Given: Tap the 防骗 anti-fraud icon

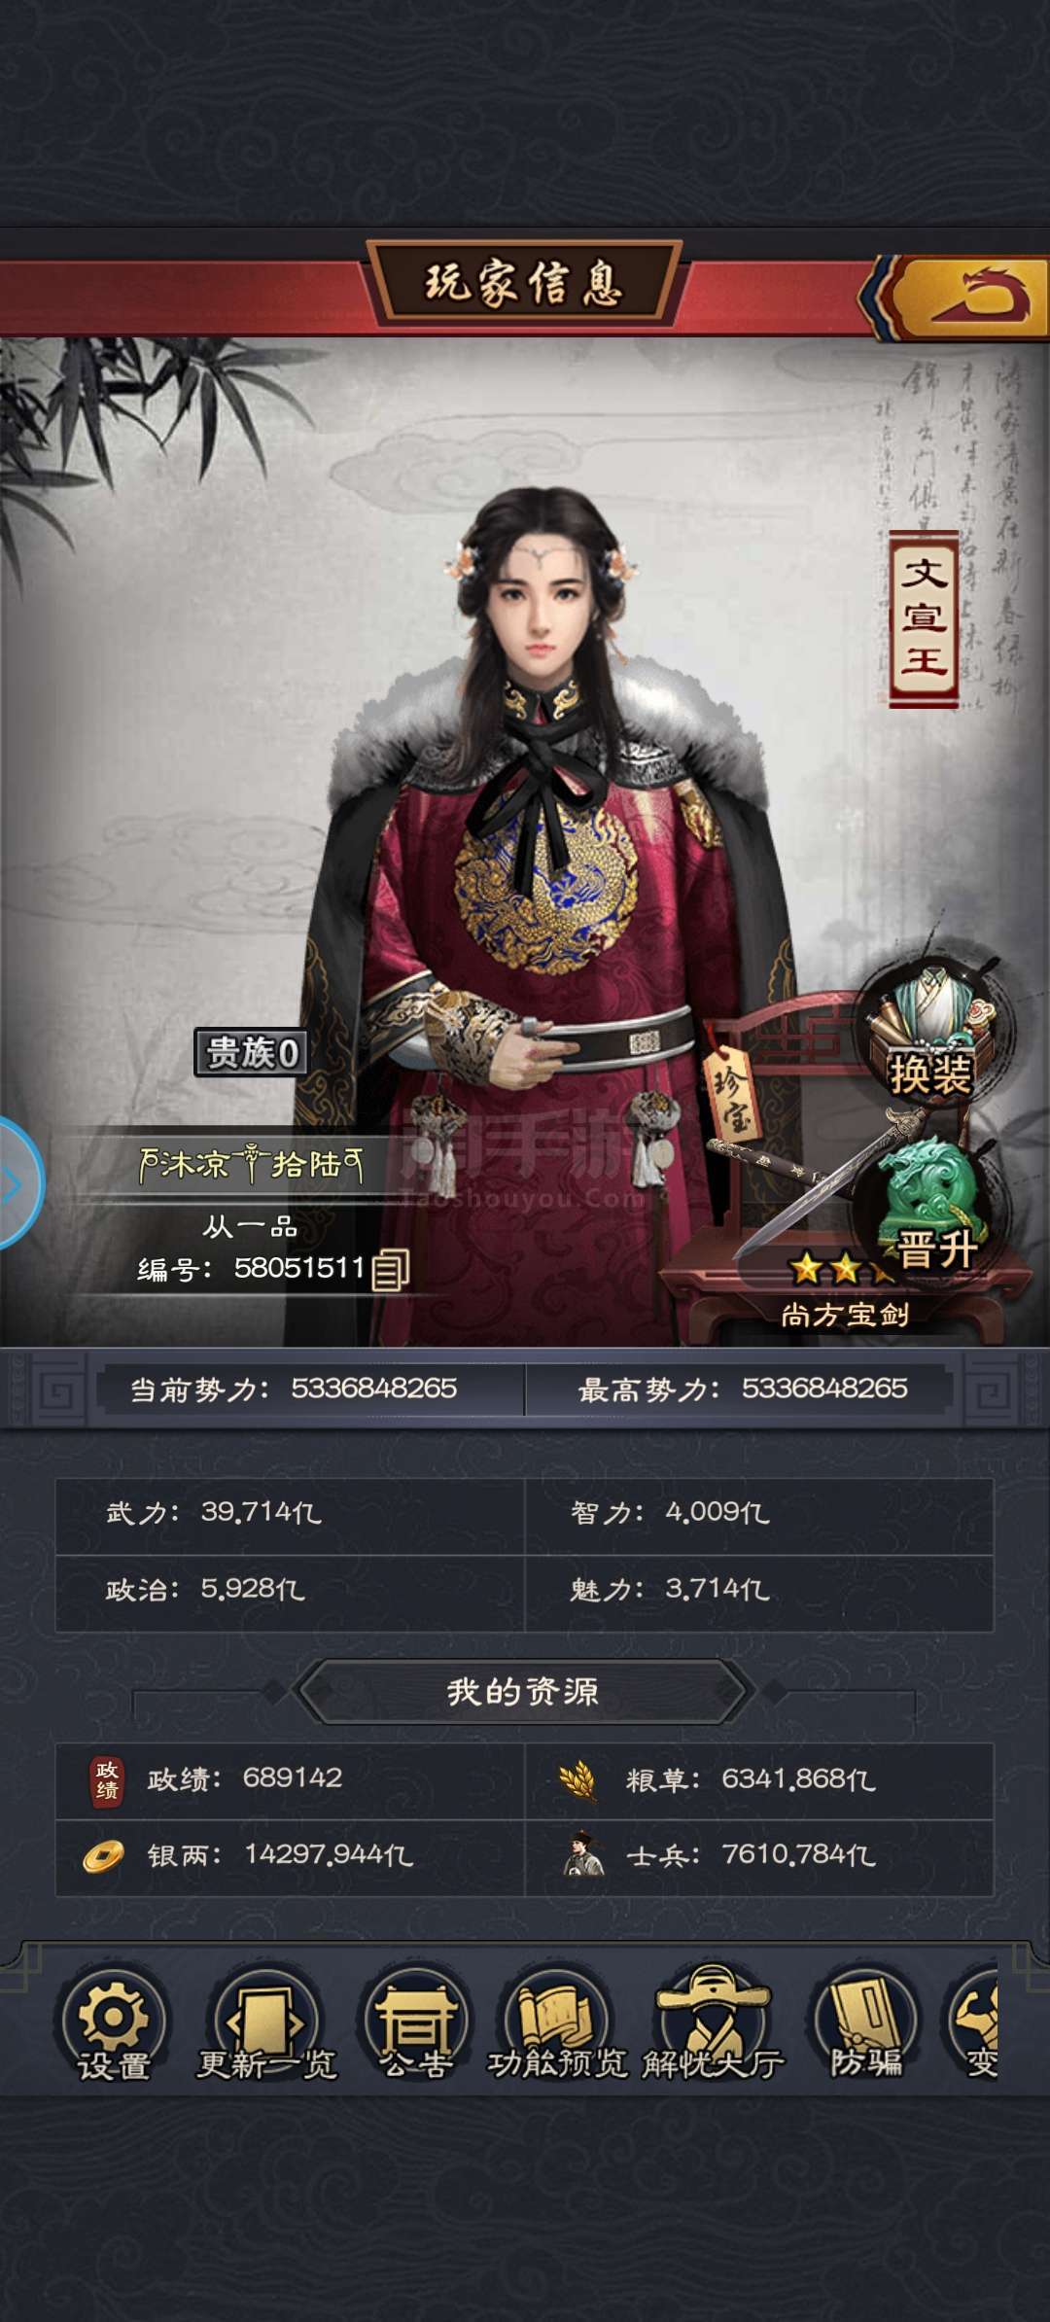Looking at the screenshot, I should click(x=865, y=2028).
